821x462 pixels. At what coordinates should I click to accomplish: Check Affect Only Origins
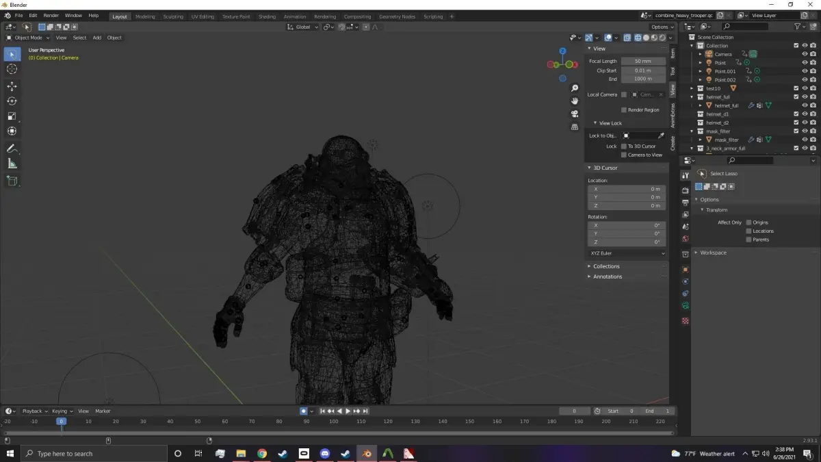pos(749,222)
